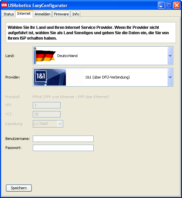Click the VPI value field

click(47, 105)
